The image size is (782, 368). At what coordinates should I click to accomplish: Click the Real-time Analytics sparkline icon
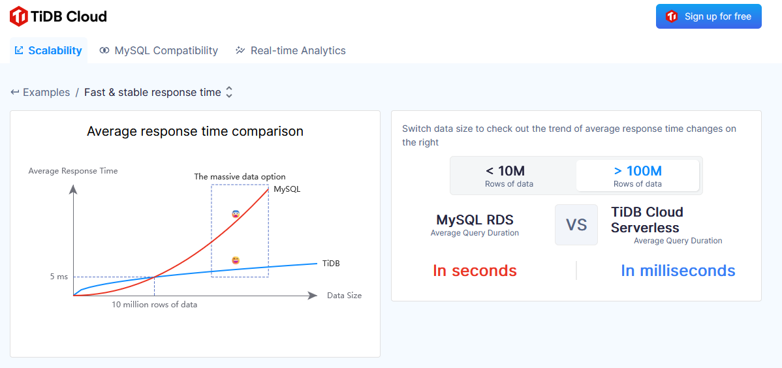click(x=240, y=50)
